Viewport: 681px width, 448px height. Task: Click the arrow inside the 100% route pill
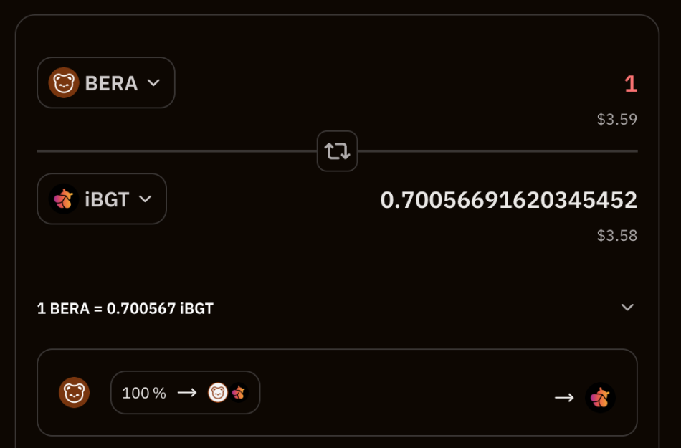(187, 393)
